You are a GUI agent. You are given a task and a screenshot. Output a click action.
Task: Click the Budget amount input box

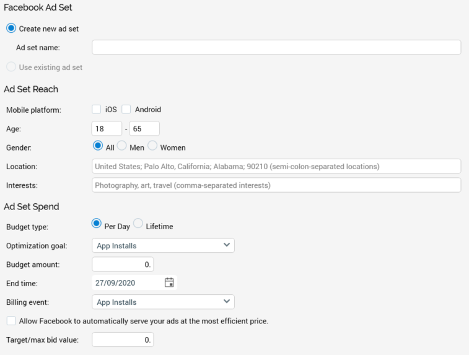(x=123, y=265)
